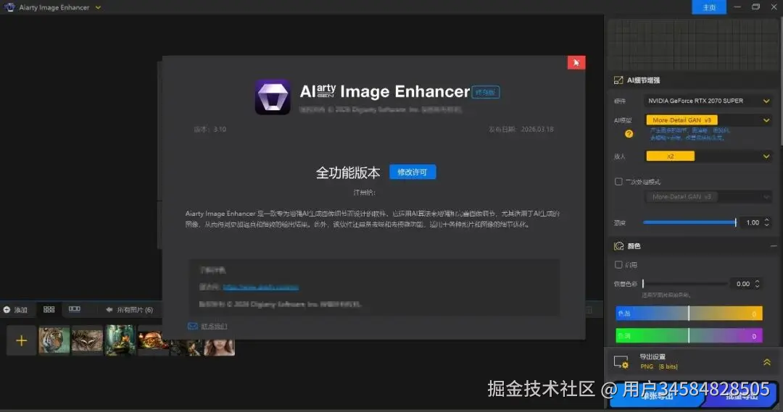Click the contact-us envelope icon in the dialog
The height and width of the screenshot is (412, 783).
click(192, 326)
